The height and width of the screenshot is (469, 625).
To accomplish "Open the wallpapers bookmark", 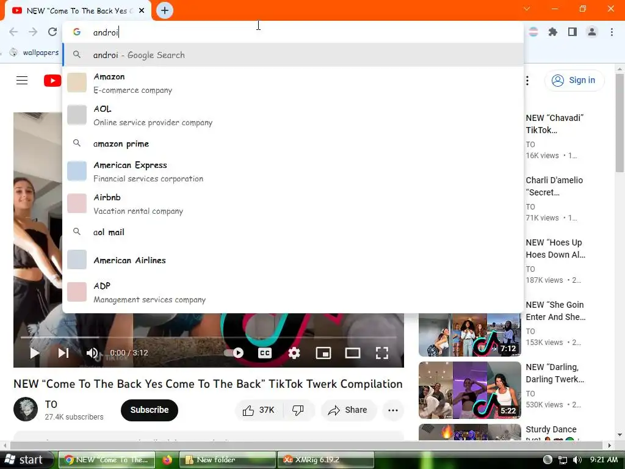I will point(34,53).
